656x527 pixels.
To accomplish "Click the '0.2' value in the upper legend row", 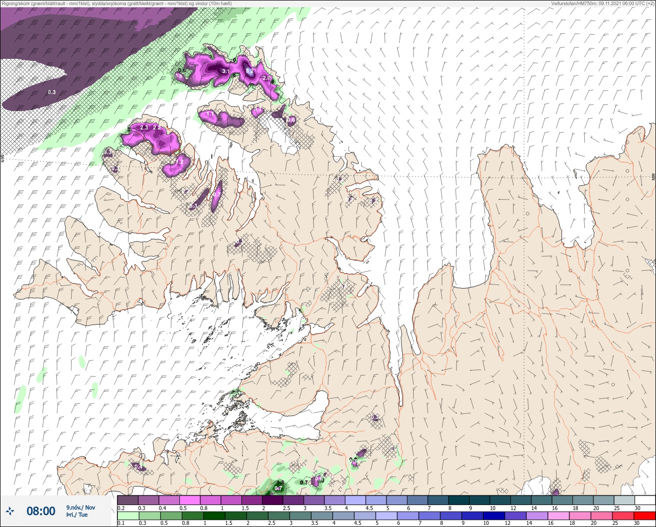I will coord(121,508).
